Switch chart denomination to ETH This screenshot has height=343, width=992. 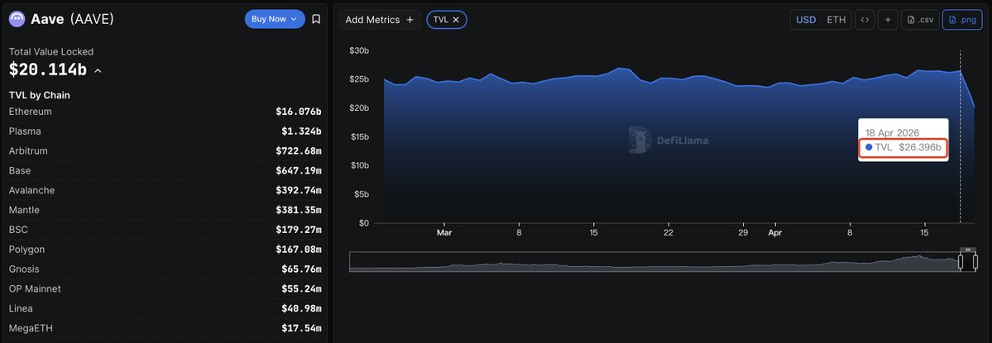pyautogui.click(x=836, y=20)
